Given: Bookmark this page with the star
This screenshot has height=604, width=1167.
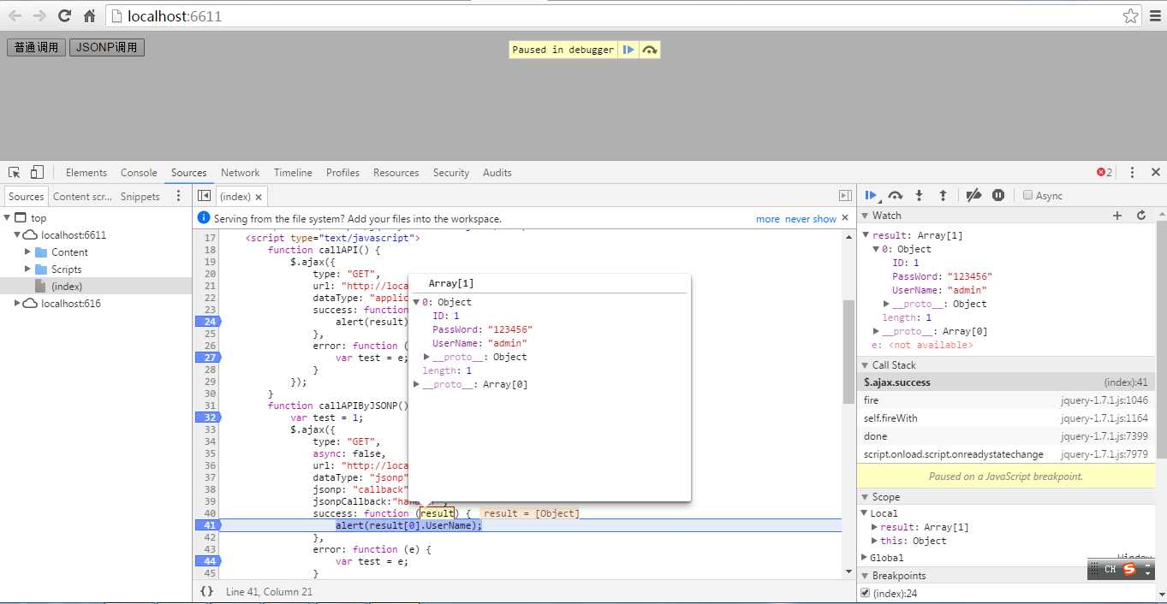Looking at the screenshot, I should (x=1130, y=15).
